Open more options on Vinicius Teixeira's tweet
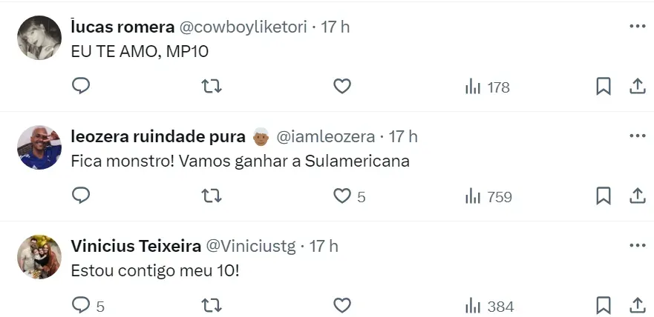This screenshot has height=317, width=654. click(637, 245)
